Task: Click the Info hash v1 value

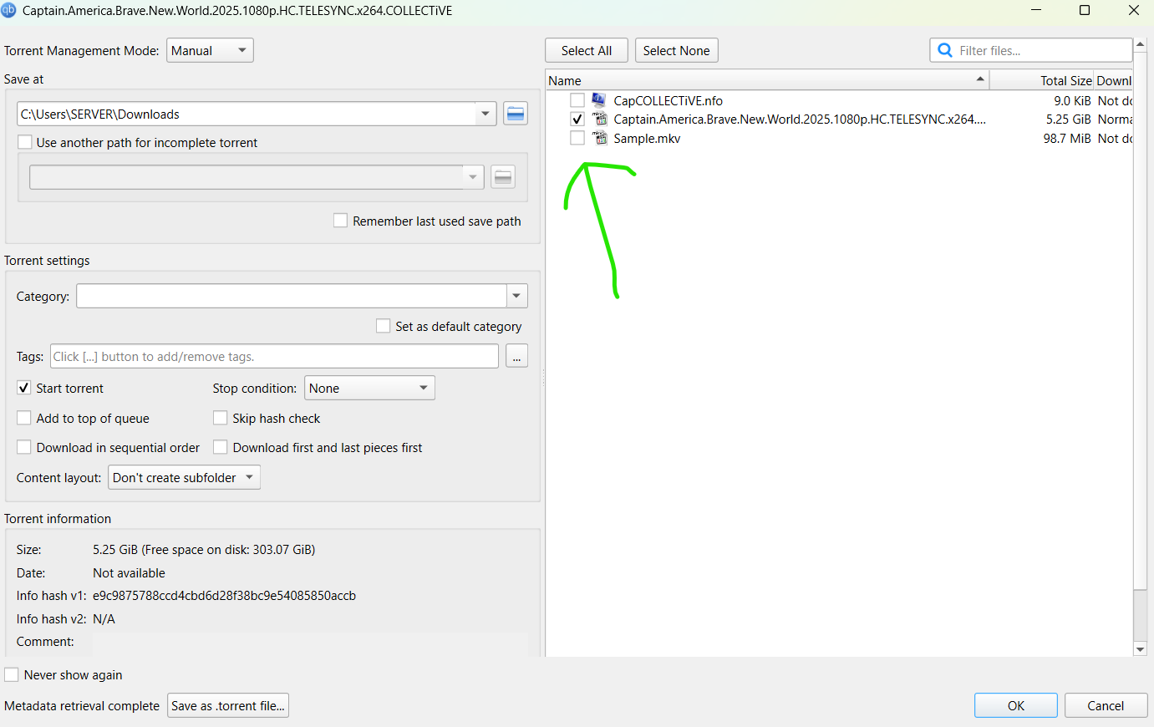Action: tap(224, 596)
